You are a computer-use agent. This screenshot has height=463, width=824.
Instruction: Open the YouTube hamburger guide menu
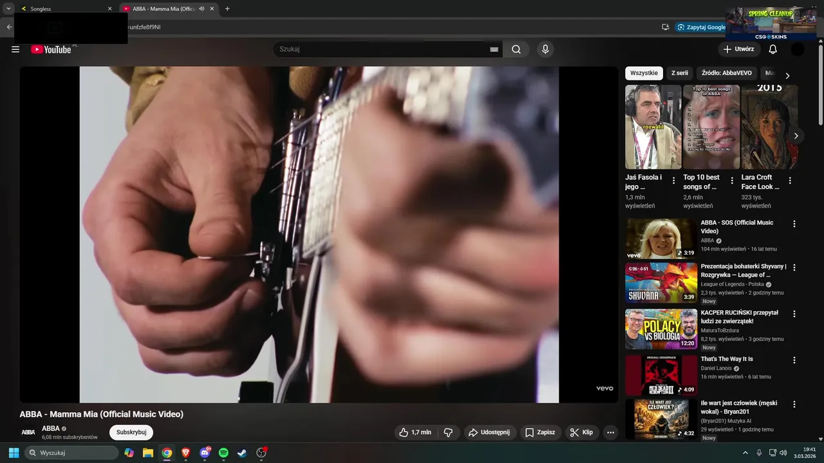pos(15,50)
